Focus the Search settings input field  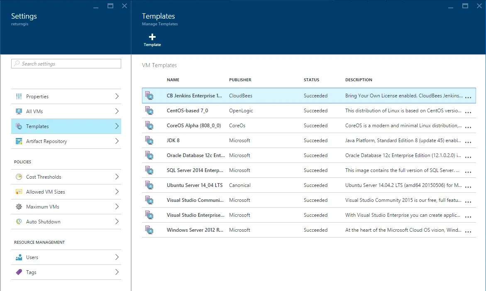66,63
